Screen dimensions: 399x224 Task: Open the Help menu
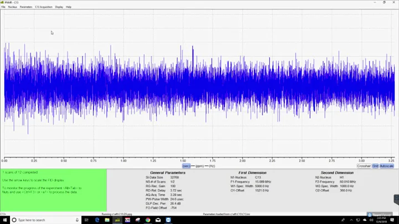point(69,7)
